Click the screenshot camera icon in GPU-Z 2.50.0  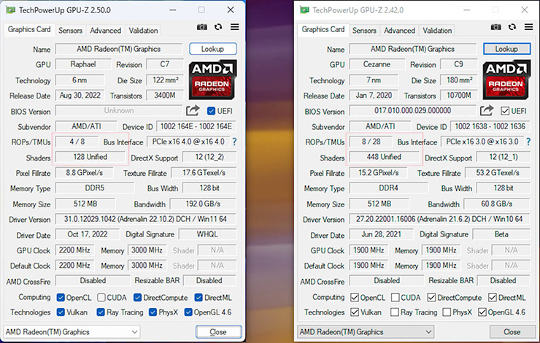[x=202, y=27]
